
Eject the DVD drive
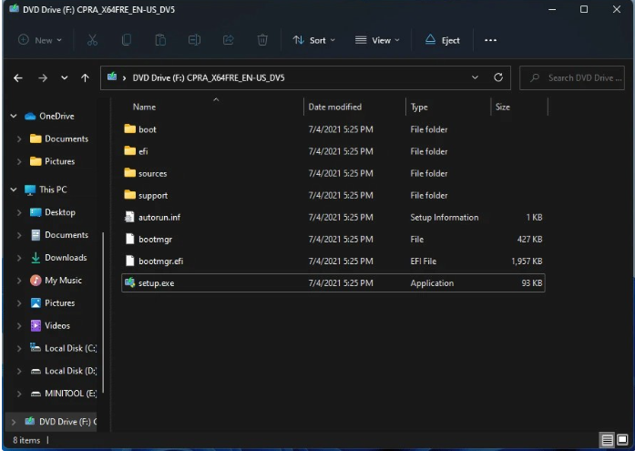[x=443, y=40]
